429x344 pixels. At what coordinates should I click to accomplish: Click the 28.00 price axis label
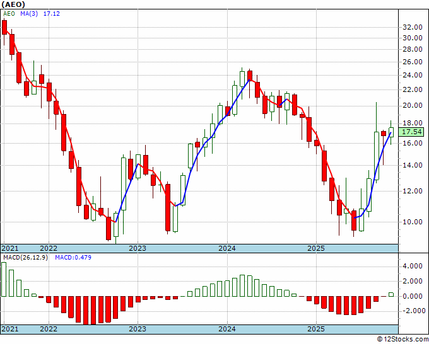point(413,49)
